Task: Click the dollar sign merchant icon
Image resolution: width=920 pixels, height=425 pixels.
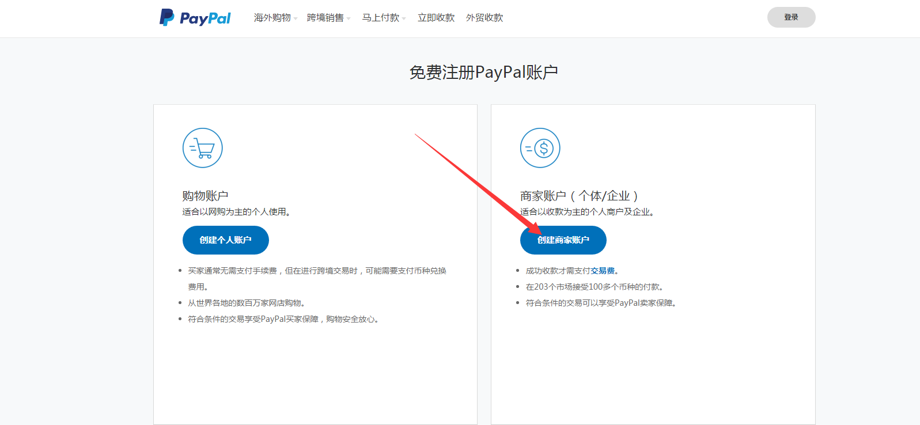Action: pyautogui.click(x=540, y=148)
